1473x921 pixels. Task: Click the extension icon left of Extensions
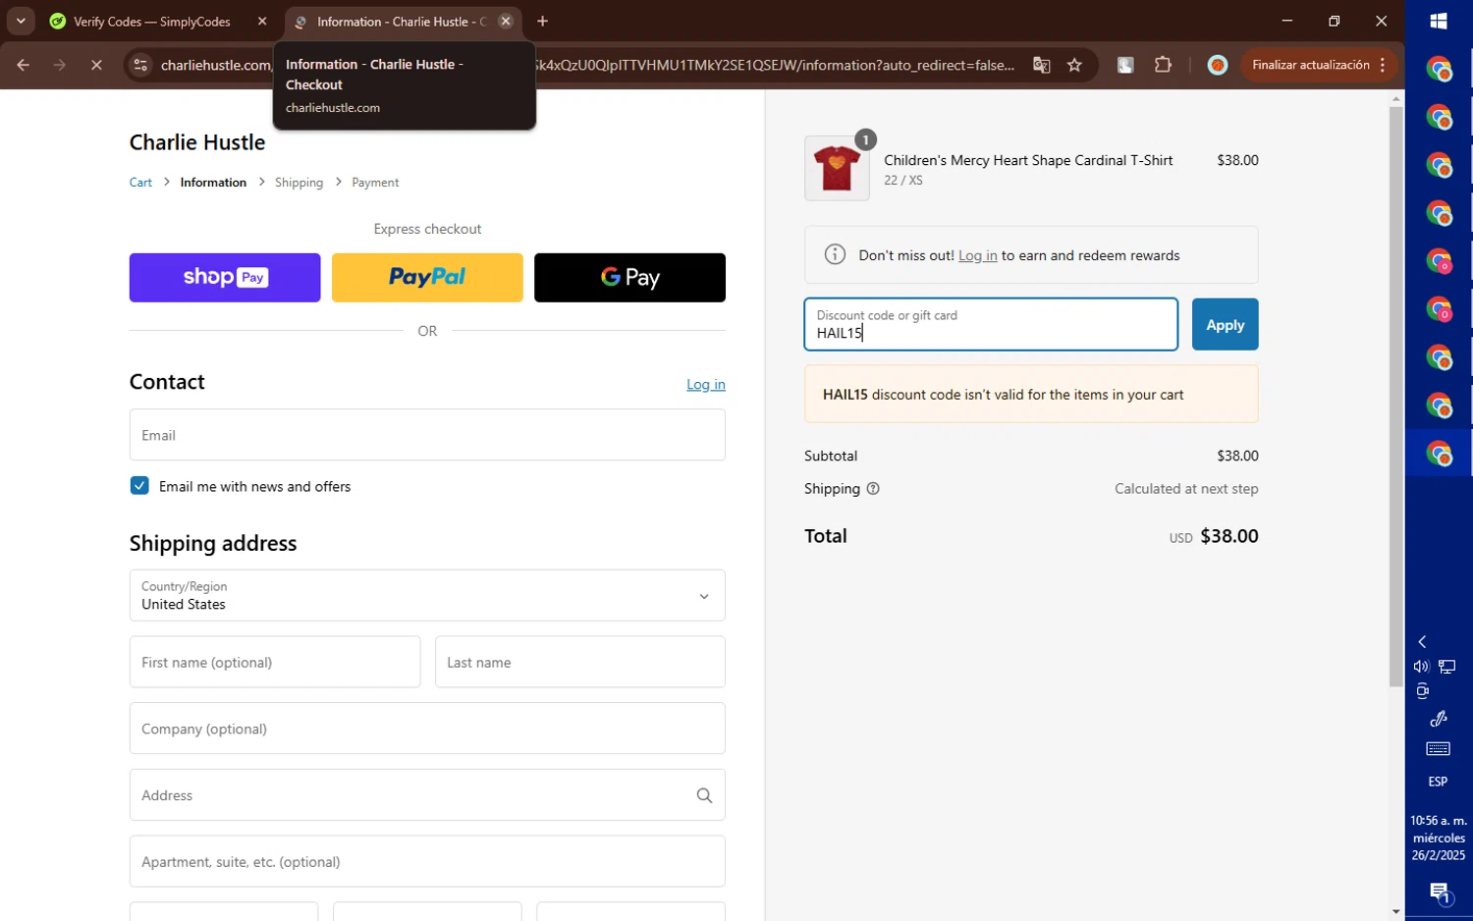tap(1125, 66)
